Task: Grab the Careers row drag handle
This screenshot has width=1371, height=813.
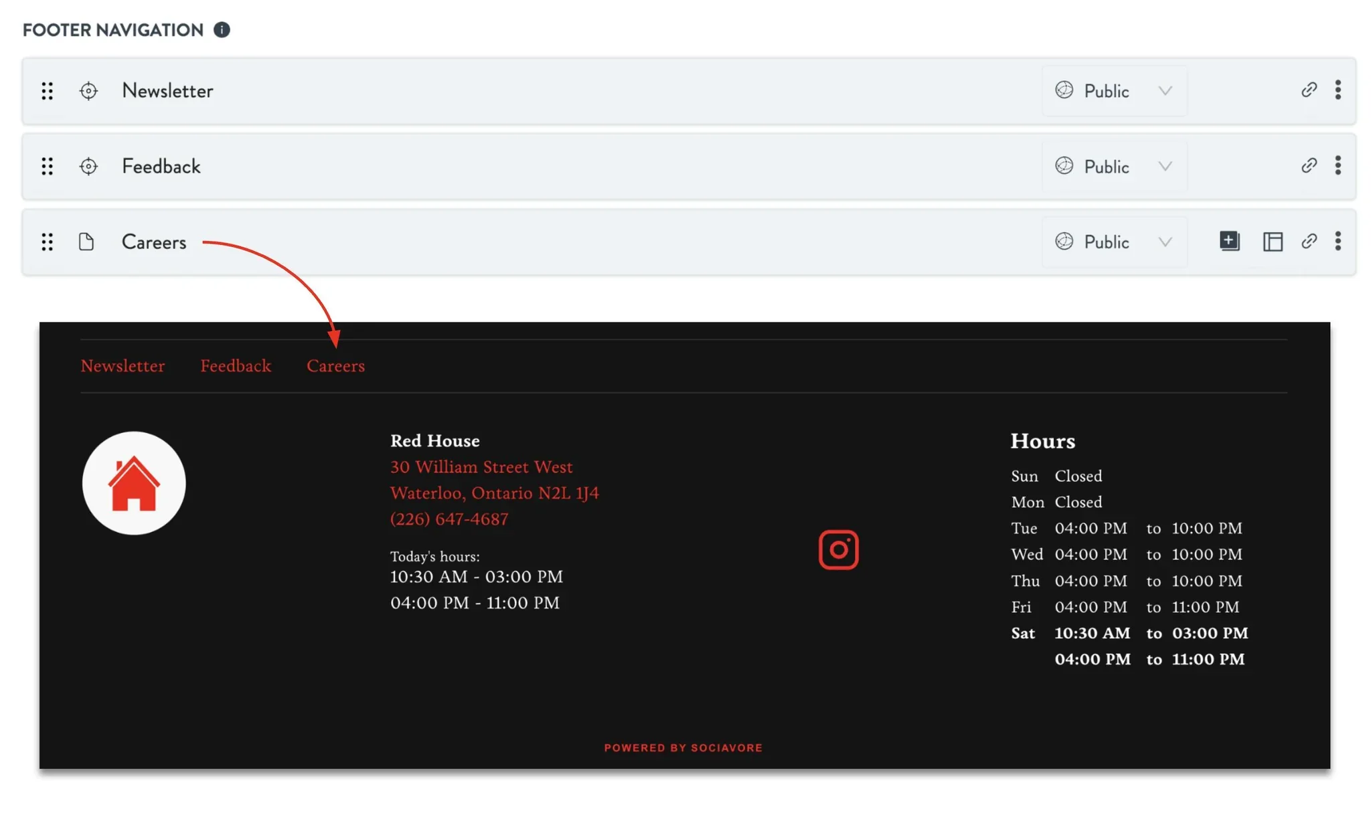Action: point(47,242)
